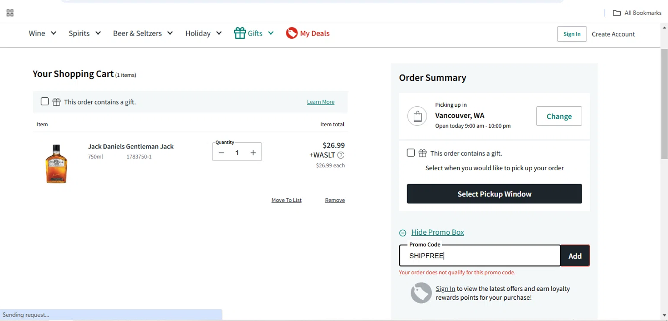Screen dimensions: 668x321
Task: Click the promo code error message
Action: 457,273
